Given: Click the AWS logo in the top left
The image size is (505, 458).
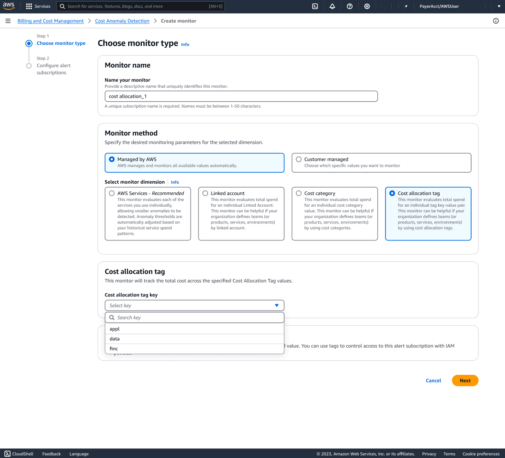Looking at the screenshot, I should pyautogui.click(x=9, y=6).
